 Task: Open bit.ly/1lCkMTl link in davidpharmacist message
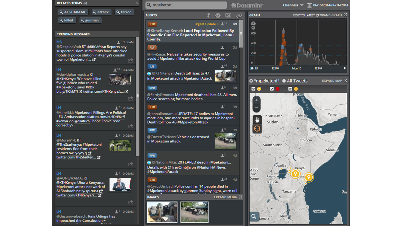click(x=69, y=92)
